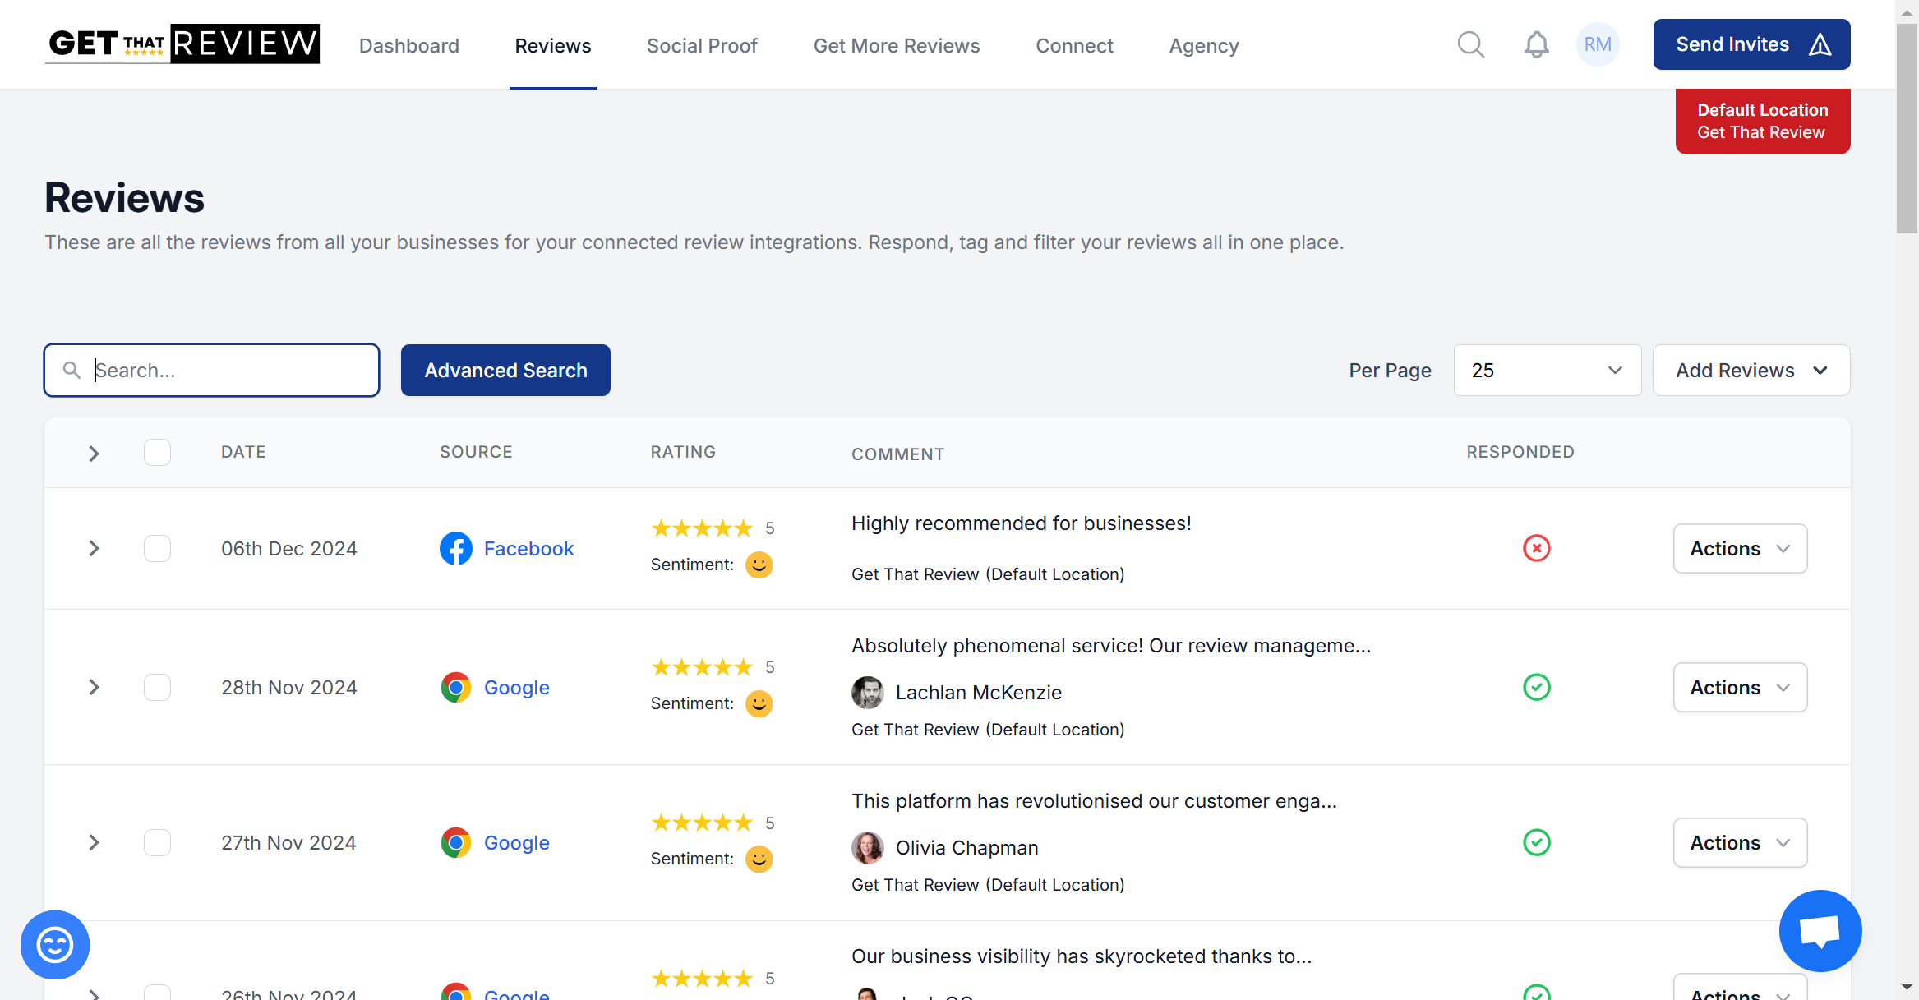Image resolution: width=1919 pixels, height=1000 pixels.
Task: Click Lachlan McKenzie's profile photo
Action: [867, 693]
